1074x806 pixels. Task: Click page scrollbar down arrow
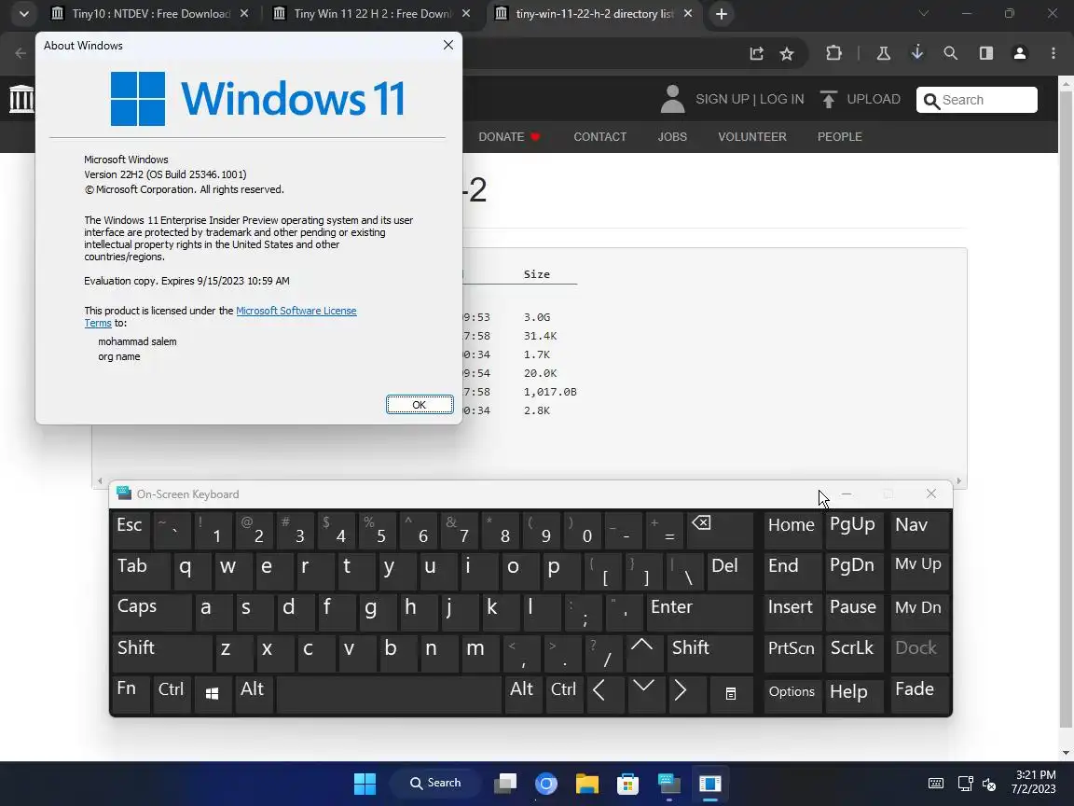point(1066,753)
